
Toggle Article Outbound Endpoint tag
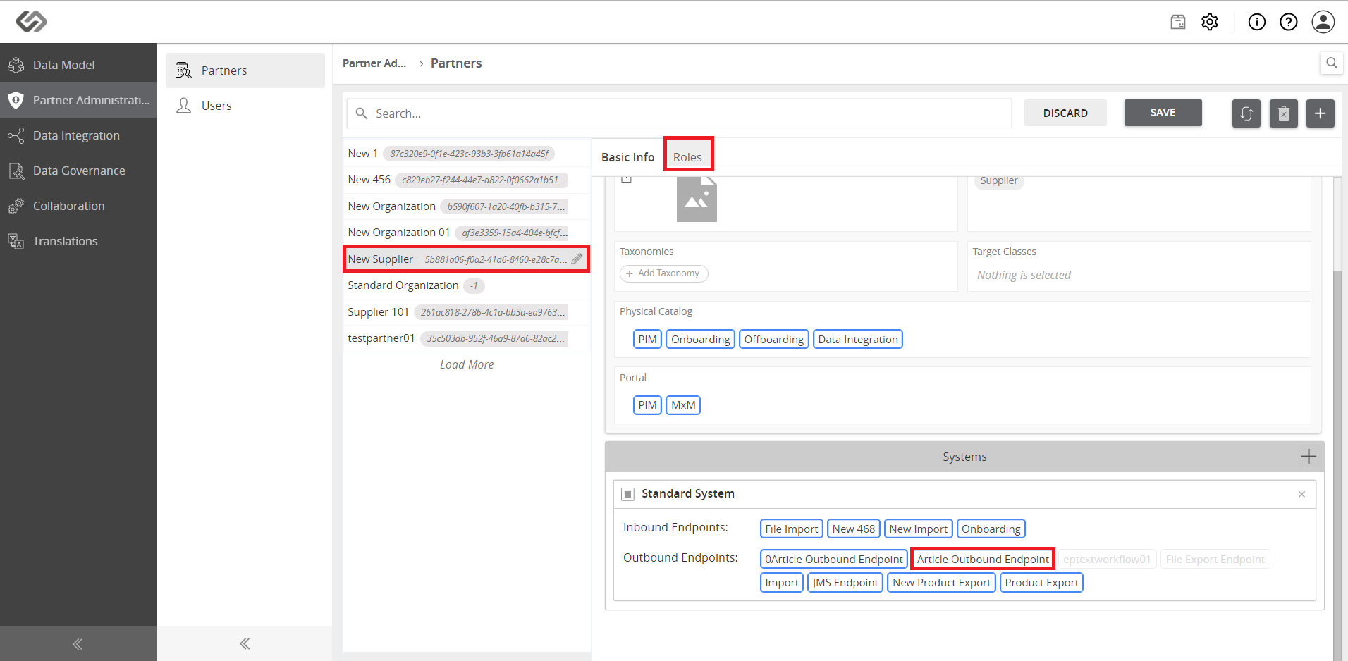[x=983, y=559]
